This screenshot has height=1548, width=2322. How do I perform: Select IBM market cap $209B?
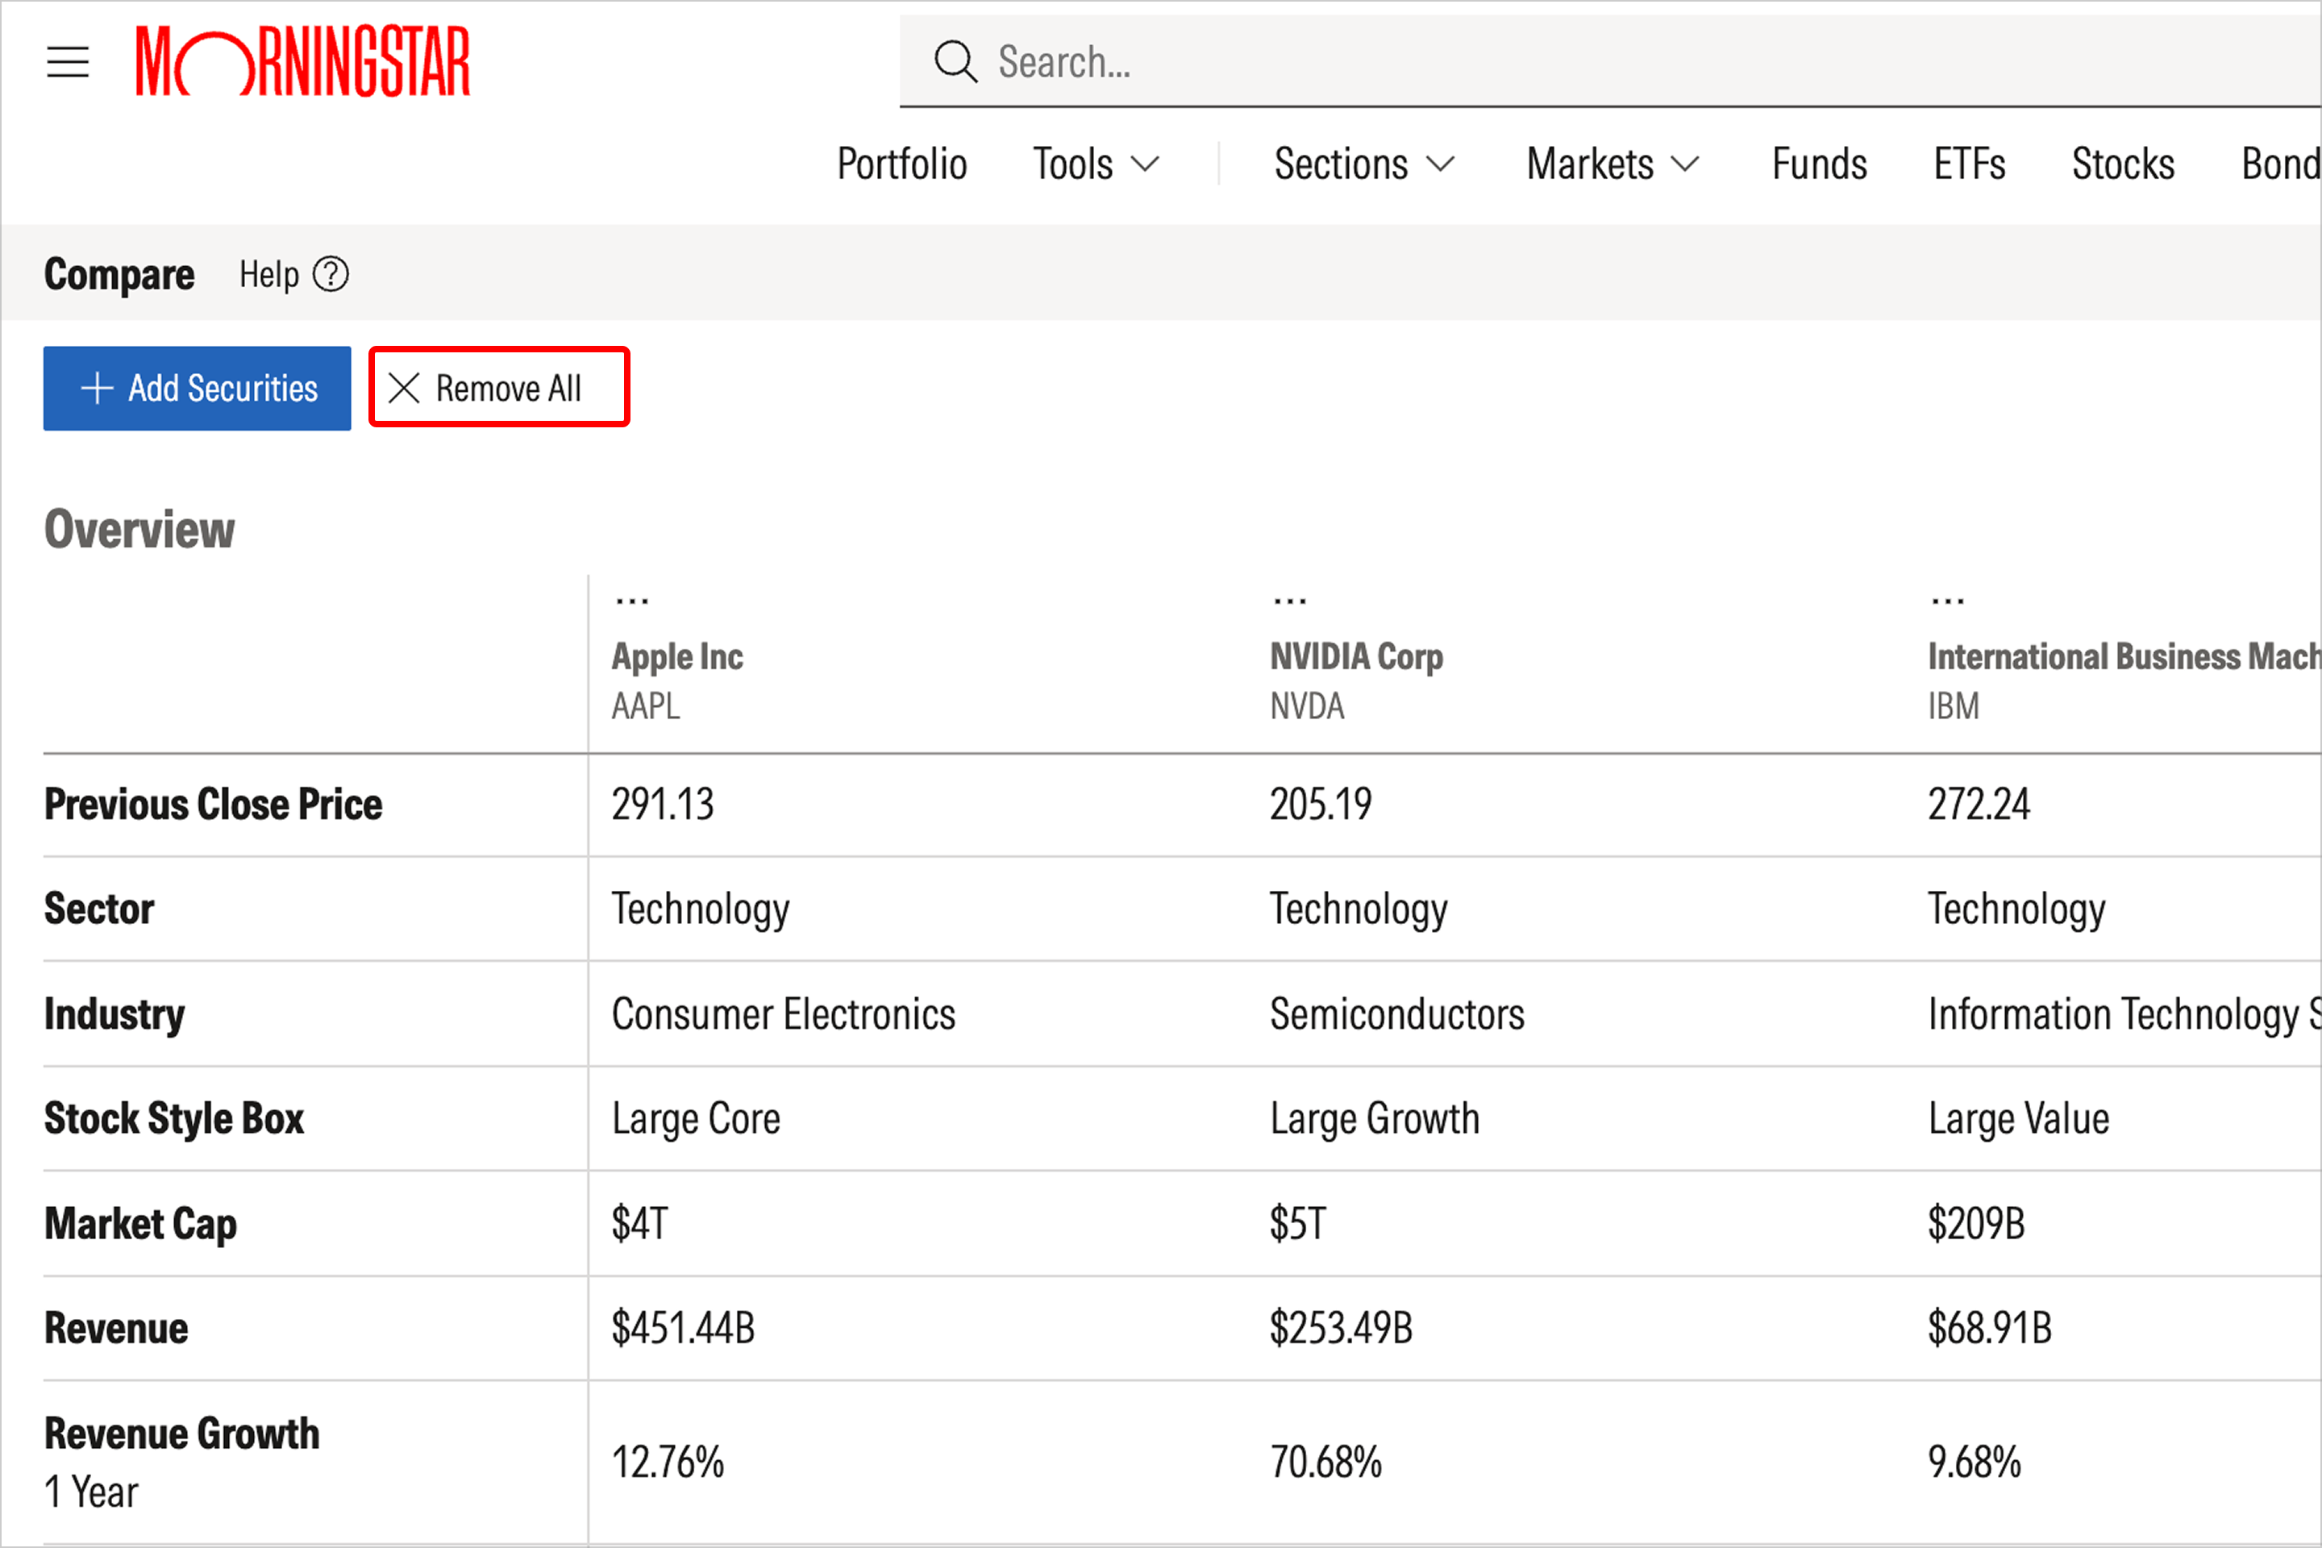point(1976,1224)
